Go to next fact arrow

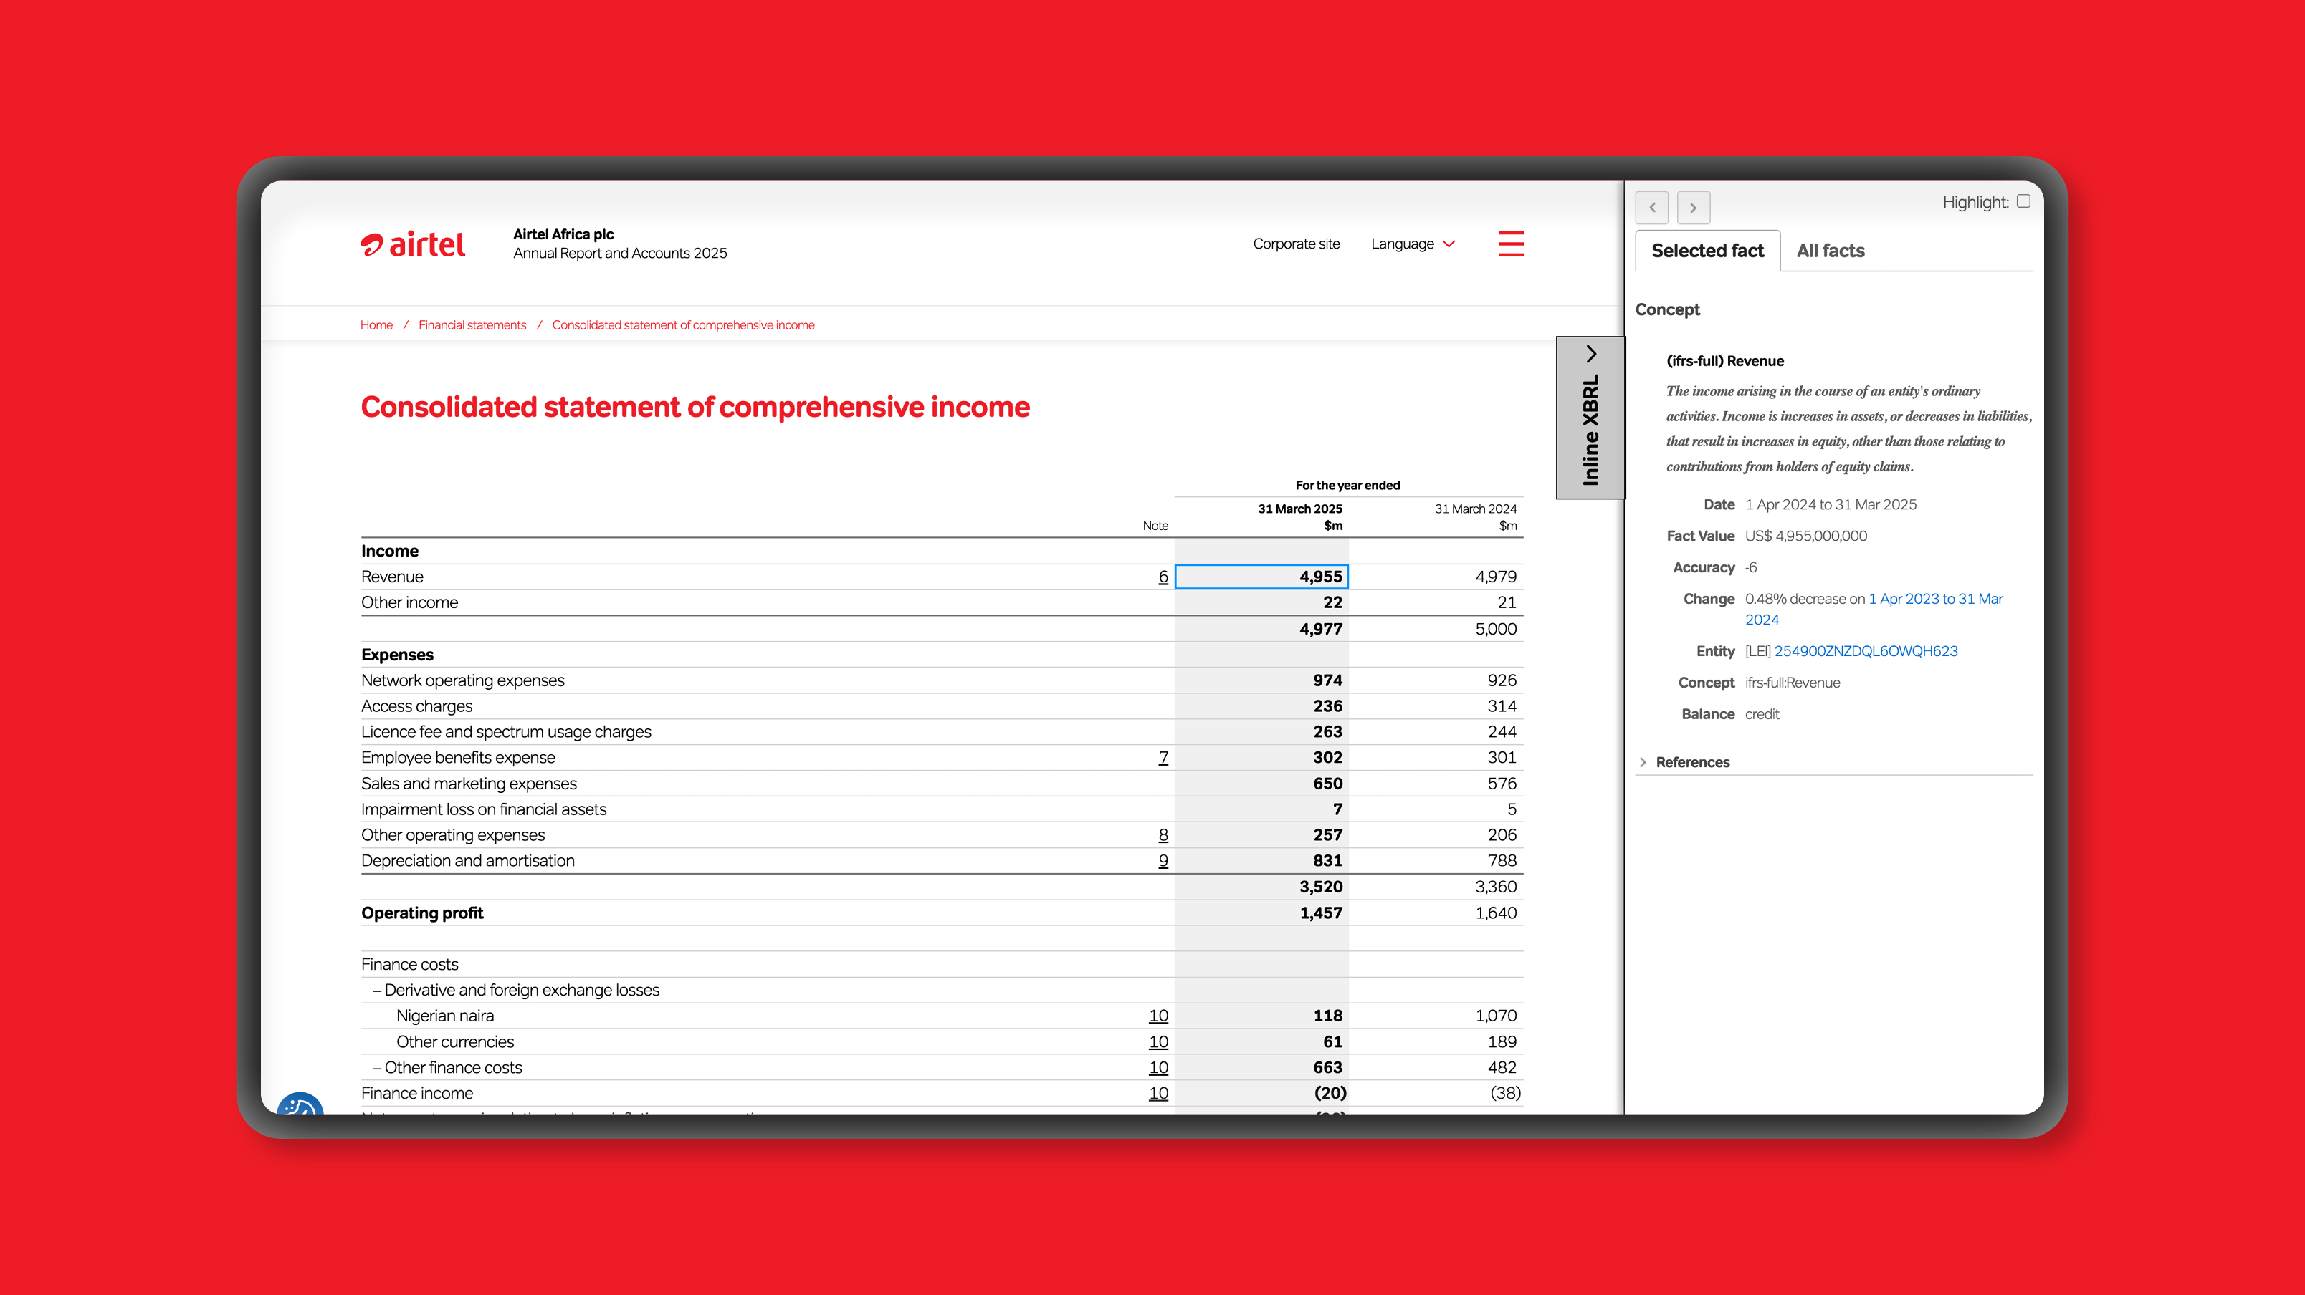1693,208
